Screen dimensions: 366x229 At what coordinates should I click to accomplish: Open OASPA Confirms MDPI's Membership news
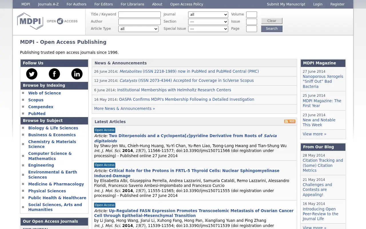pos(186,99)
